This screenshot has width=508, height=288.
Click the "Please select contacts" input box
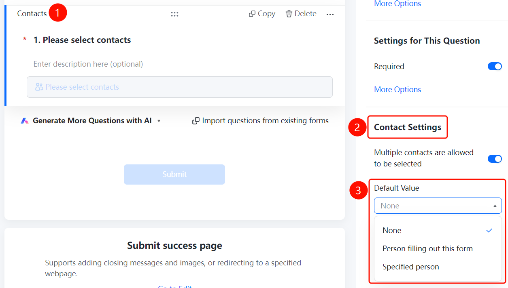tap(180, 87)
